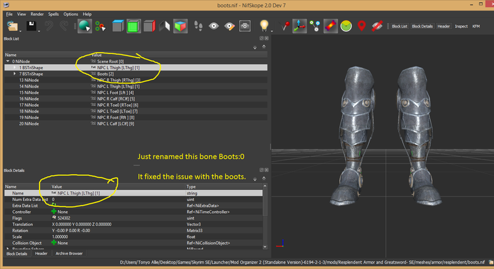Image resolution: width=494 pixels, height=269 pixels.
Task: Click the Undo arrow icon
Action: click(49, 26)
